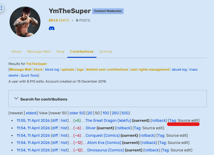View diff for Conquest (Comics)
The height and width of the screenshot is (155, 214).
tap(55, 136)
